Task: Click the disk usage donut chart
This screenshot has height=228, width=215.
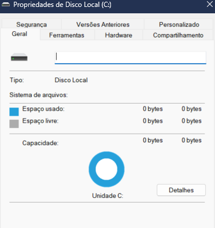Action: (106, 170)
